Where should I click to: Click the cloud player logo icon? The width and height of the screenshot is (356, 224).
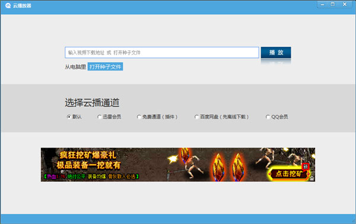[8, 5]
